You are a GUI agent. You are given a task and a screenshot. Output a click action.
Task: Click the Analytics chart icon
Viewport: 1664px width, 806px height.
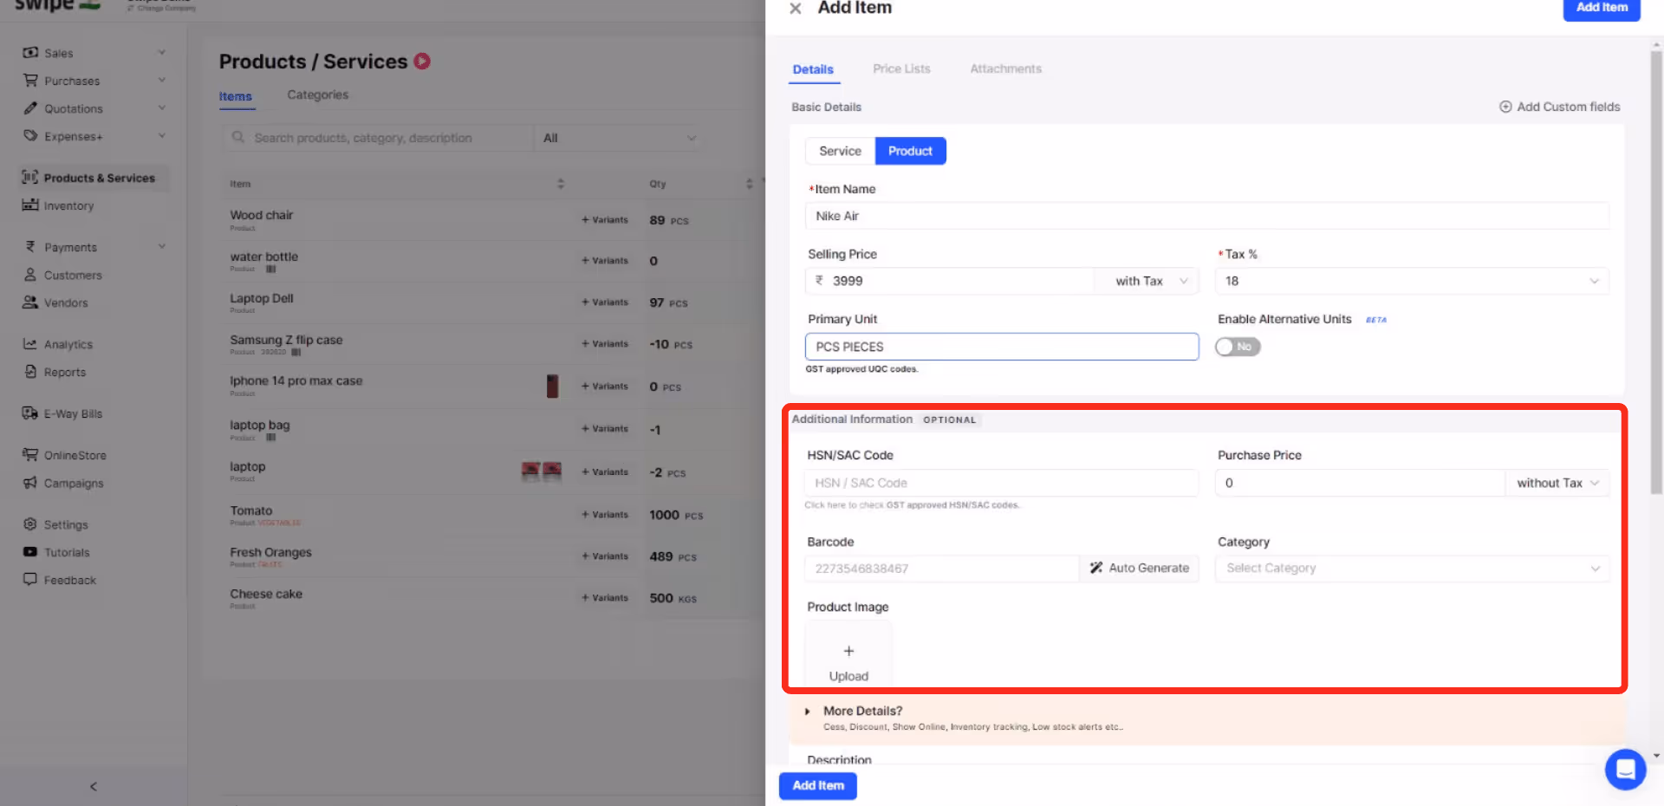[x=30, y=344]
